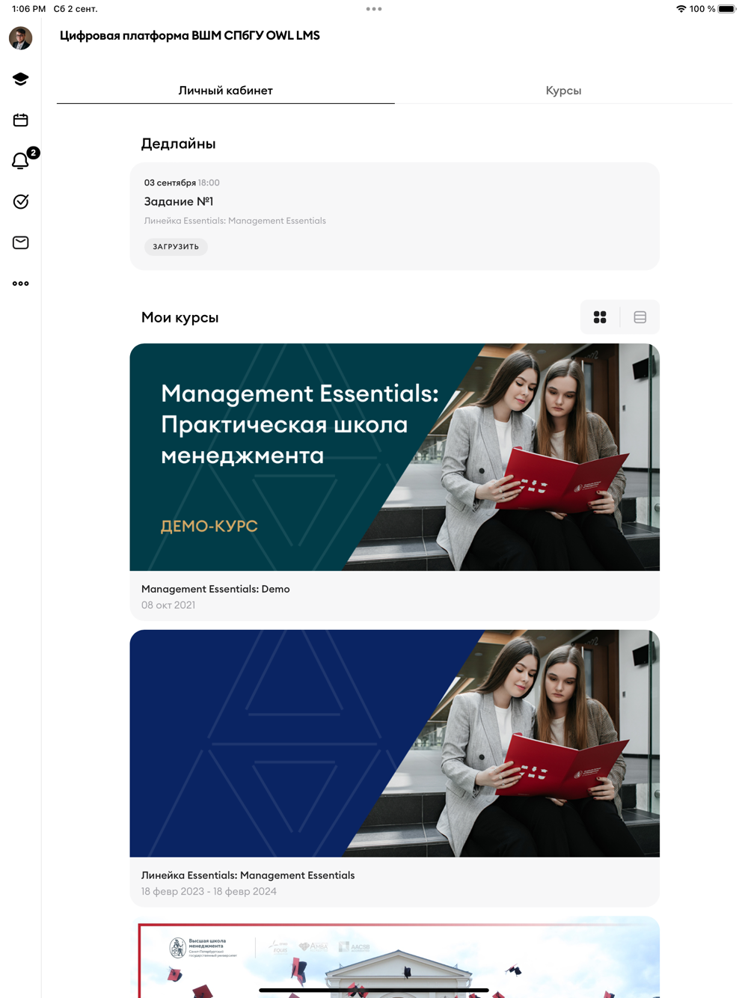Viewport: 748px width, 998px height.
Task: Open the graduation cap courses icon
Action: (20, 79)
